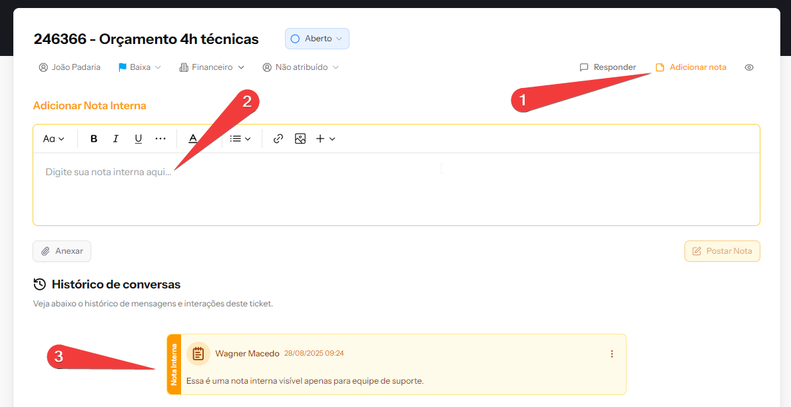Image resolution: width=791 pixels, height=407 pixels.
Task: Apply italic formatting to note text
Action: click(116, 139)
